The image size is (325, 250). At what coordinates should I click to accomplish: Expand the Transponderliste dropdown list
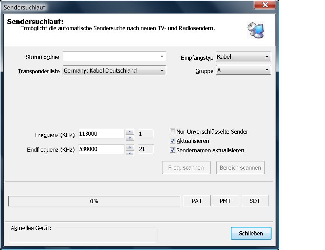[x=162, y=71]
